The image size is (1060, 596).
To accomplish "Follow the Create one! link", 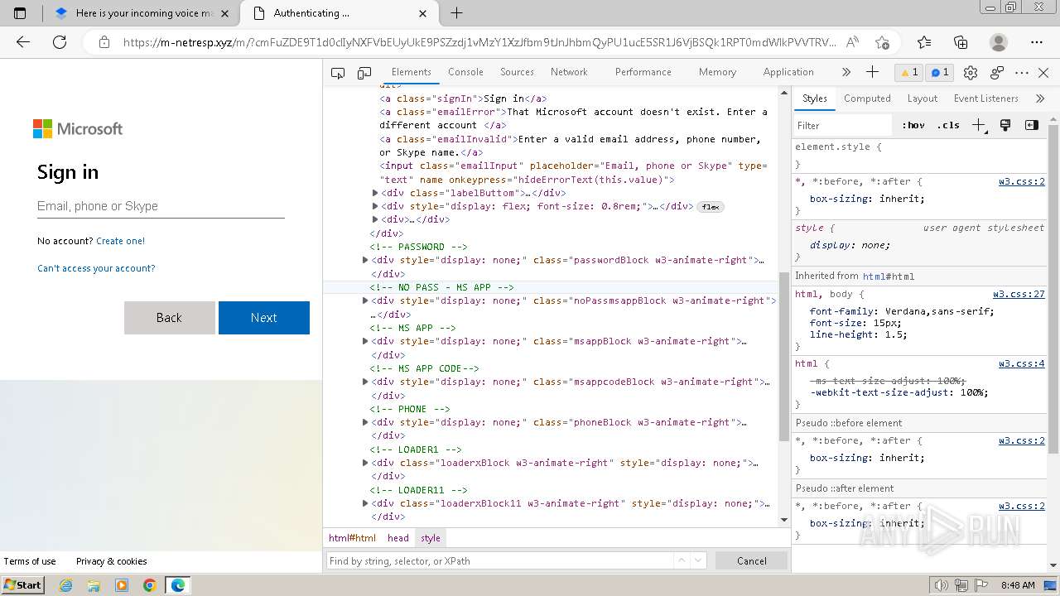I will 120,241.
